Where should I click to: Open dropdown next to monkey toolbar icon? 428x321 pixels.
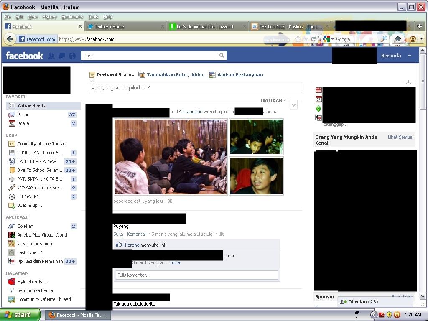pos(421,39)
